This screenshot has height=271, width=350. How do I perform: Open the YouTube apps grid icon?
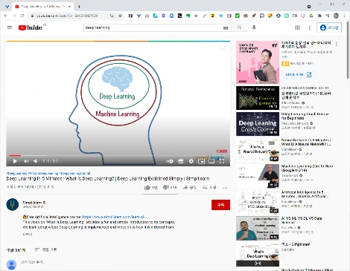[x=297, y=27]
